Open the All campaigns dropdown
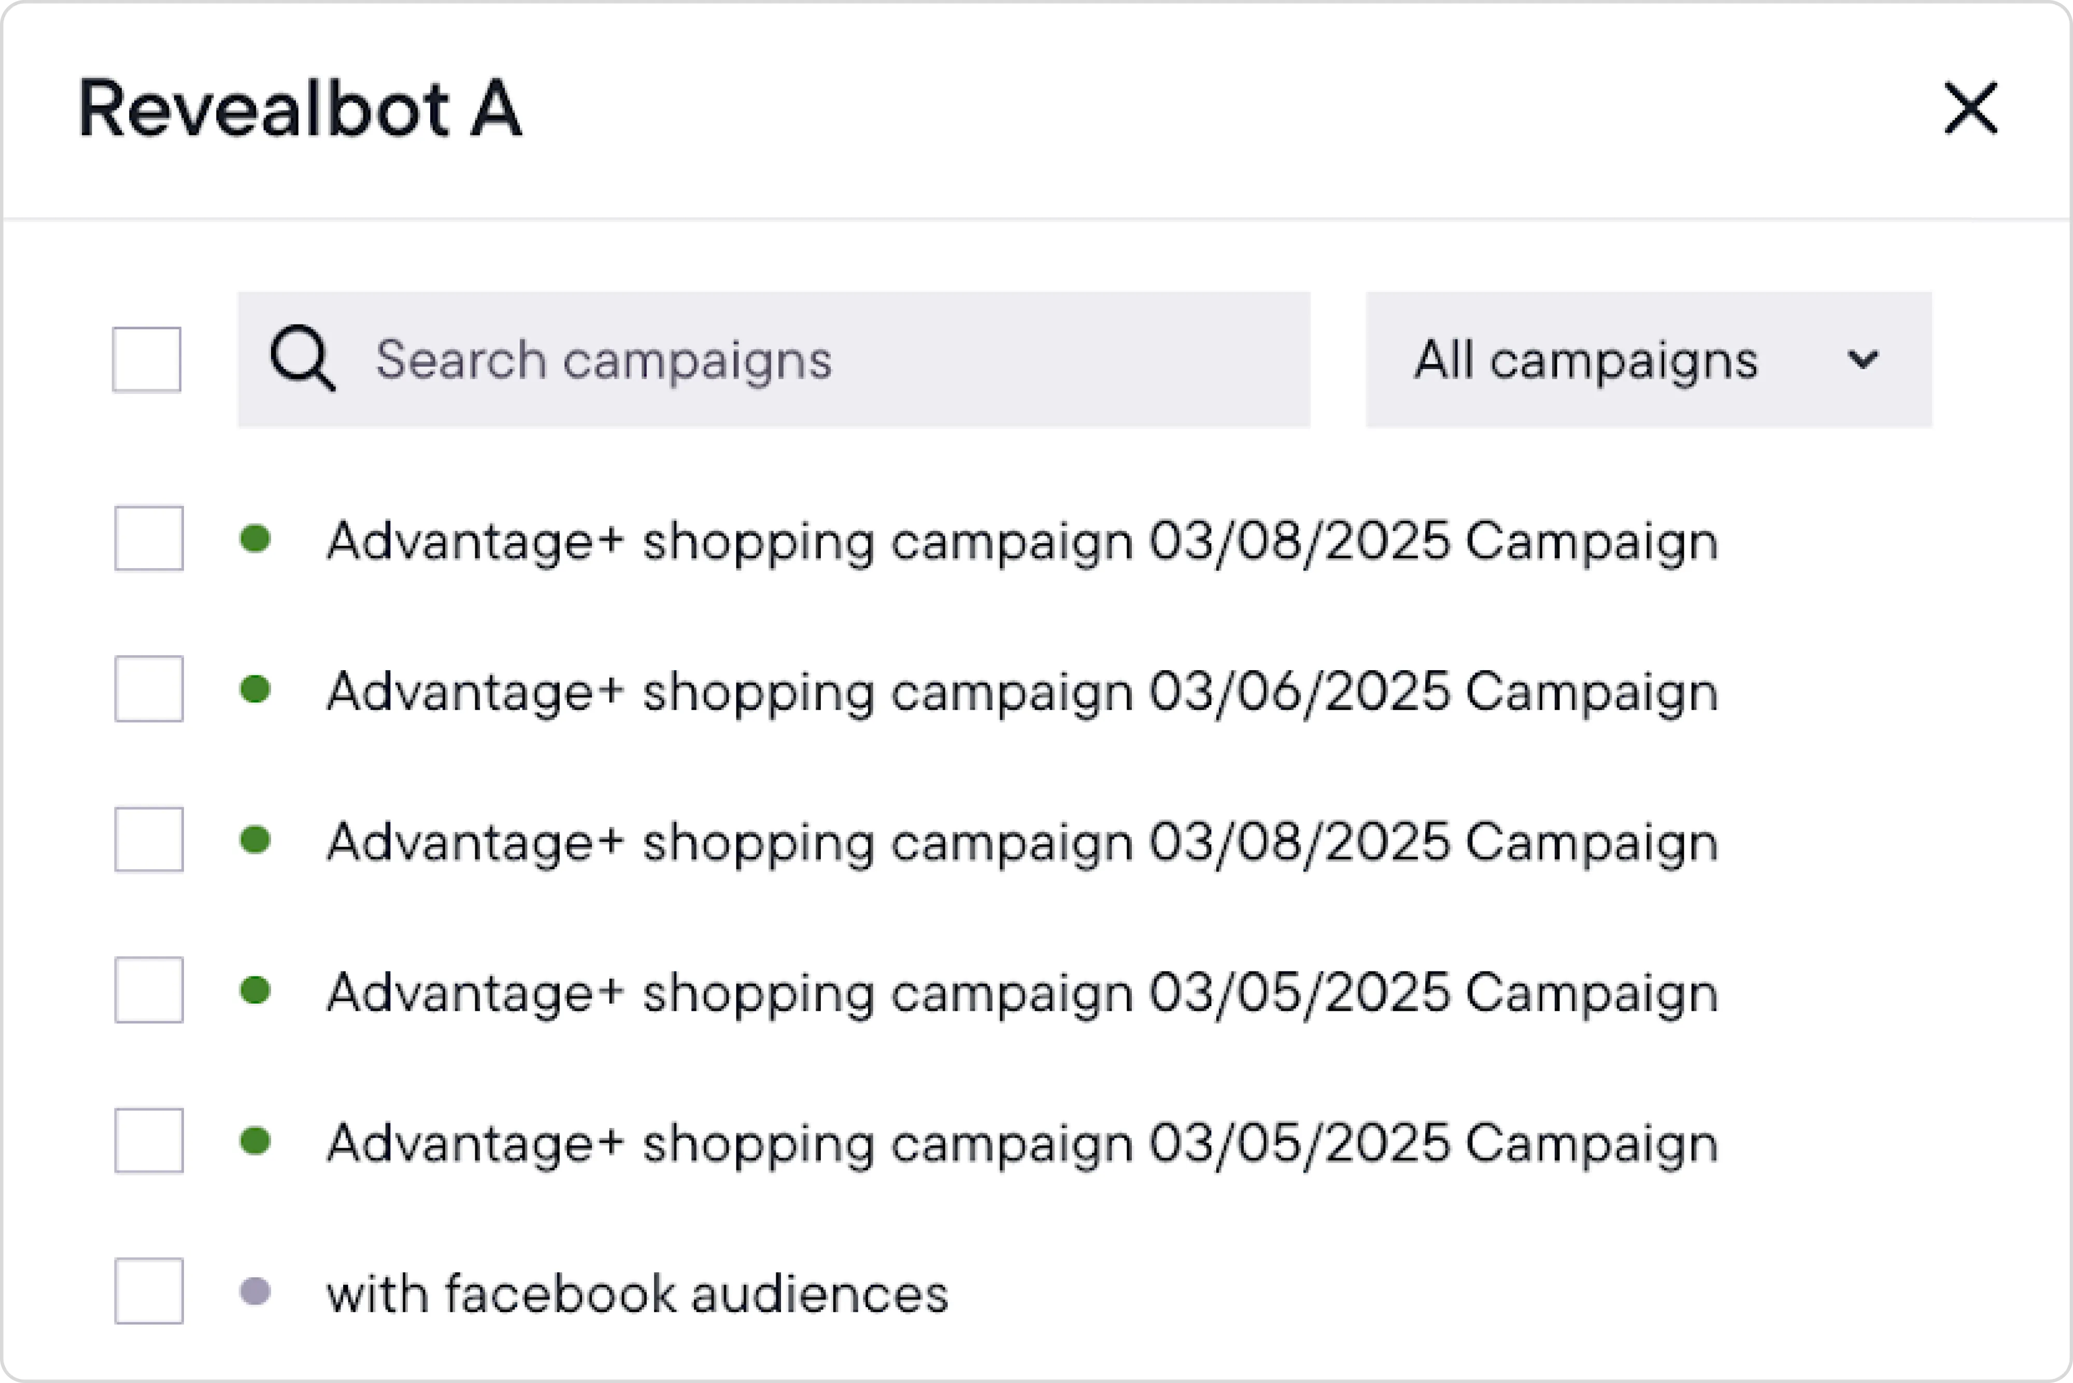This screenshot has width=2073, height=1383. pos(1647,360)
